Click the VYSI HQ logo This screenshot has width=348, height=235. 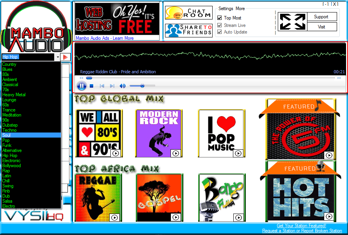[34, 216]
